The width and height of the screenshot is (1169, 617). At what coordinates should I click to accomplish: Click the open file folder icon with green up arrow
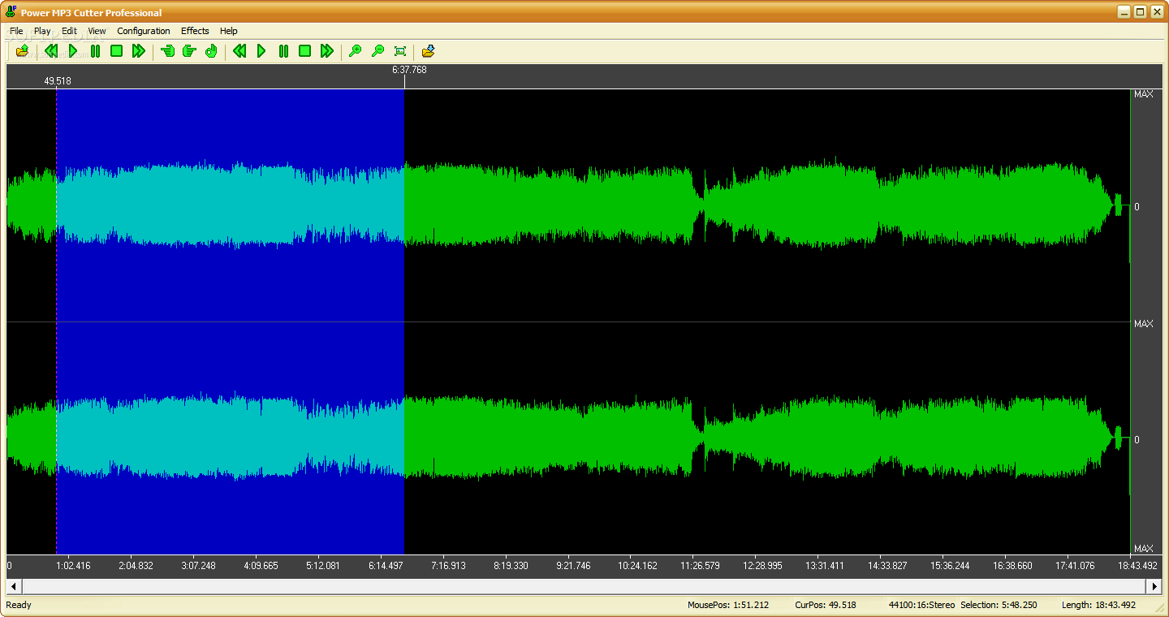(22, 51)
